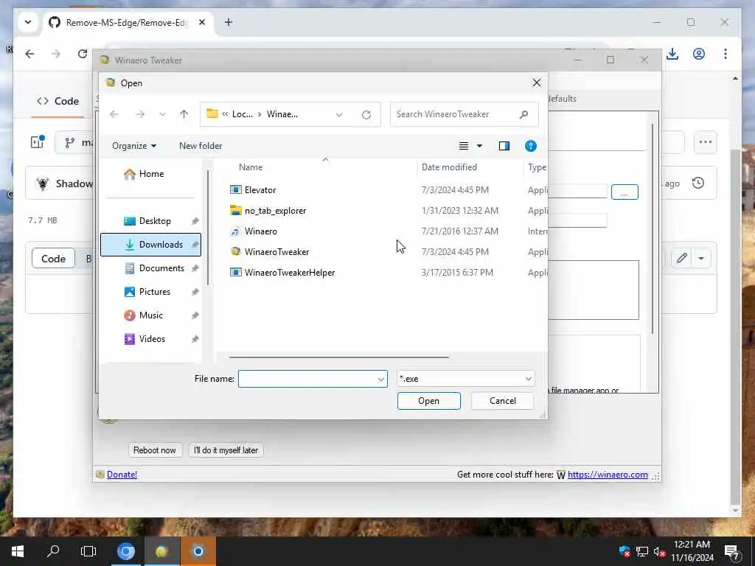The height and width of the screenshot is (566, 755).
Task: Open the browser three-dot menu
Action: [x=726, y=54]
